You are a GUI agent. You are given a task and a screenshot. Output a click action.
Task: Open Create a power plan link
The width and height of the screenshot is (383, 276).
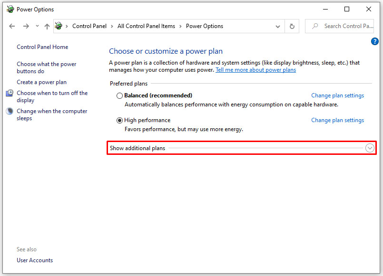[x=41, y=82]
